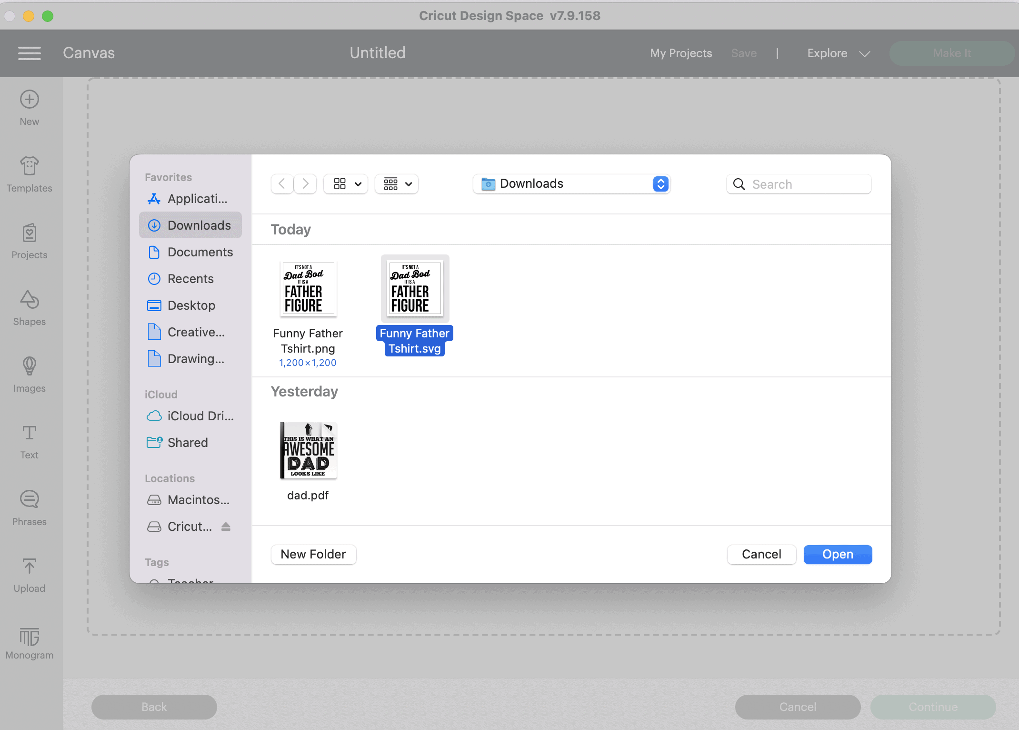Screen dimensions: 1019x730
Task: Click the search magnifier icon
Action: click(739, 184)
